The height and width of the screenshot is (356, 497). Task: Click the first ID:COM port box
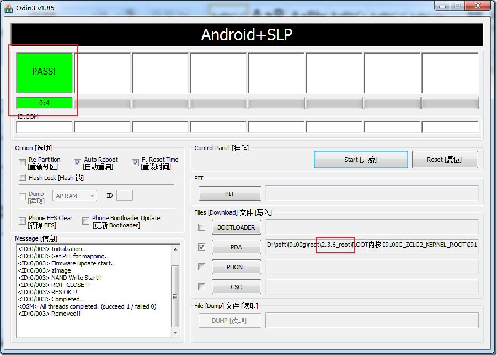44,127
